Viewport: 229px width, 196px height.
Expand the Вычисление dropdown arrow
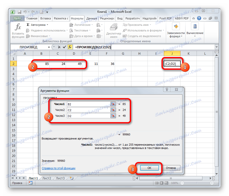[x=195, y=36]
